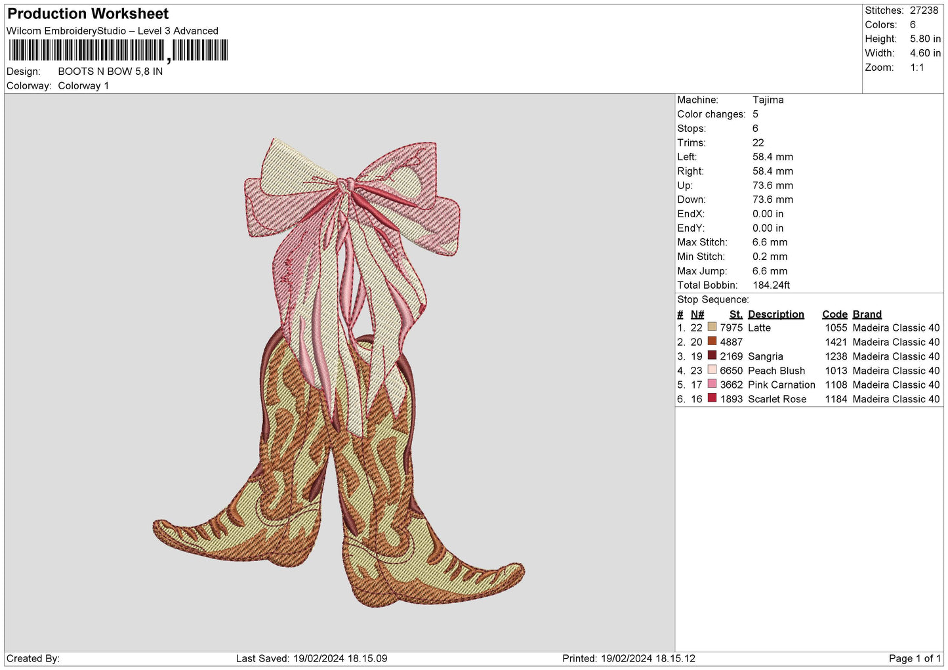This screenshot has width=948, height=670.
Task: Click the 'Last Saved: 19/02/2024 18.15.09' text
Action: pyautogui.click(x=312, y=659)
